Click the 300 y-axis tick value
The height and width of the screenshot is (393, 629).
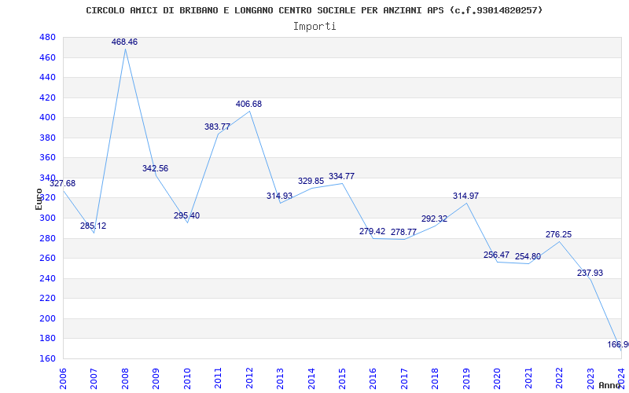tap(47, 218)
